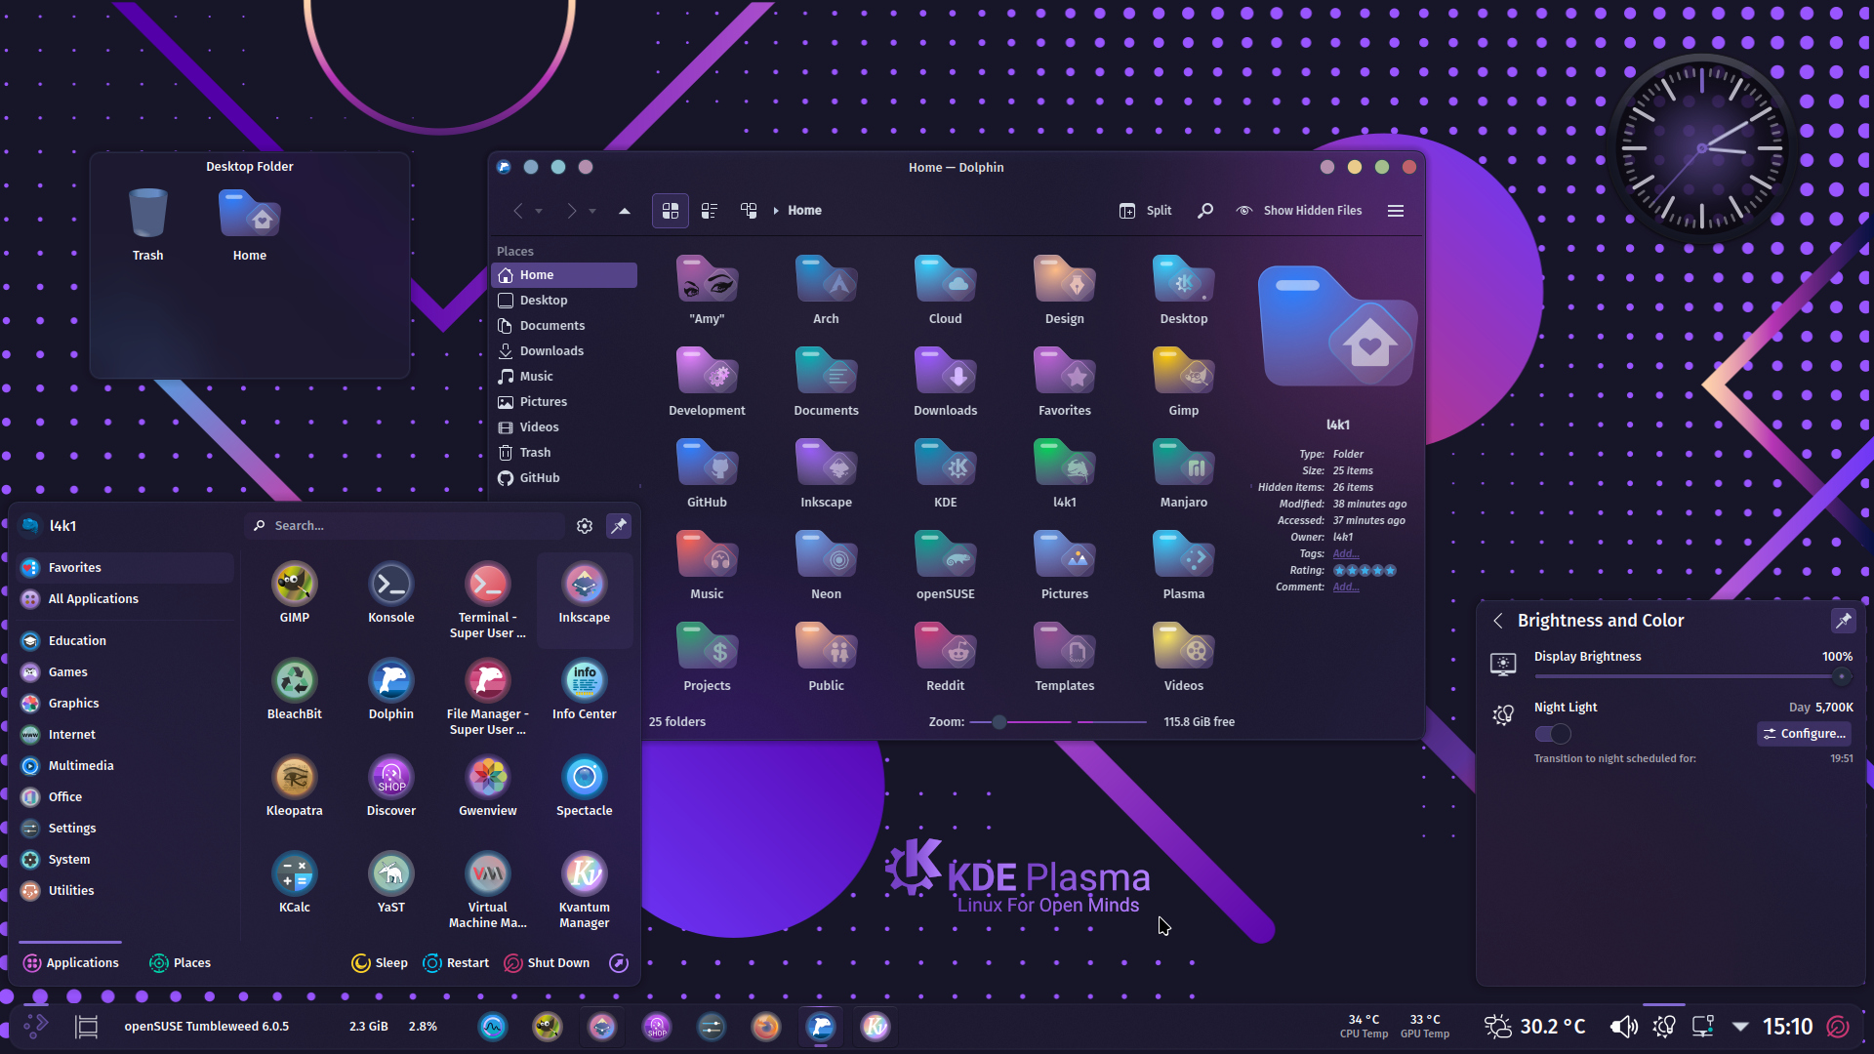Switch Dolphin to details tree view mode
This screenshot has height=1054, width=1874.
coord(749,211)
